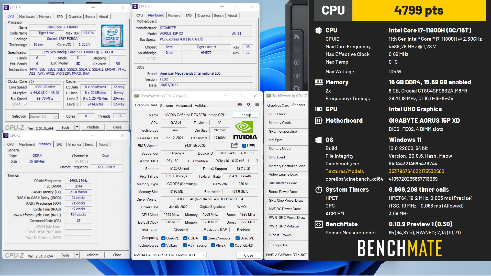491x276 pixels.
Task: Click DRAM Frequency 1463.1 MHz value
Action: (79, 180)
